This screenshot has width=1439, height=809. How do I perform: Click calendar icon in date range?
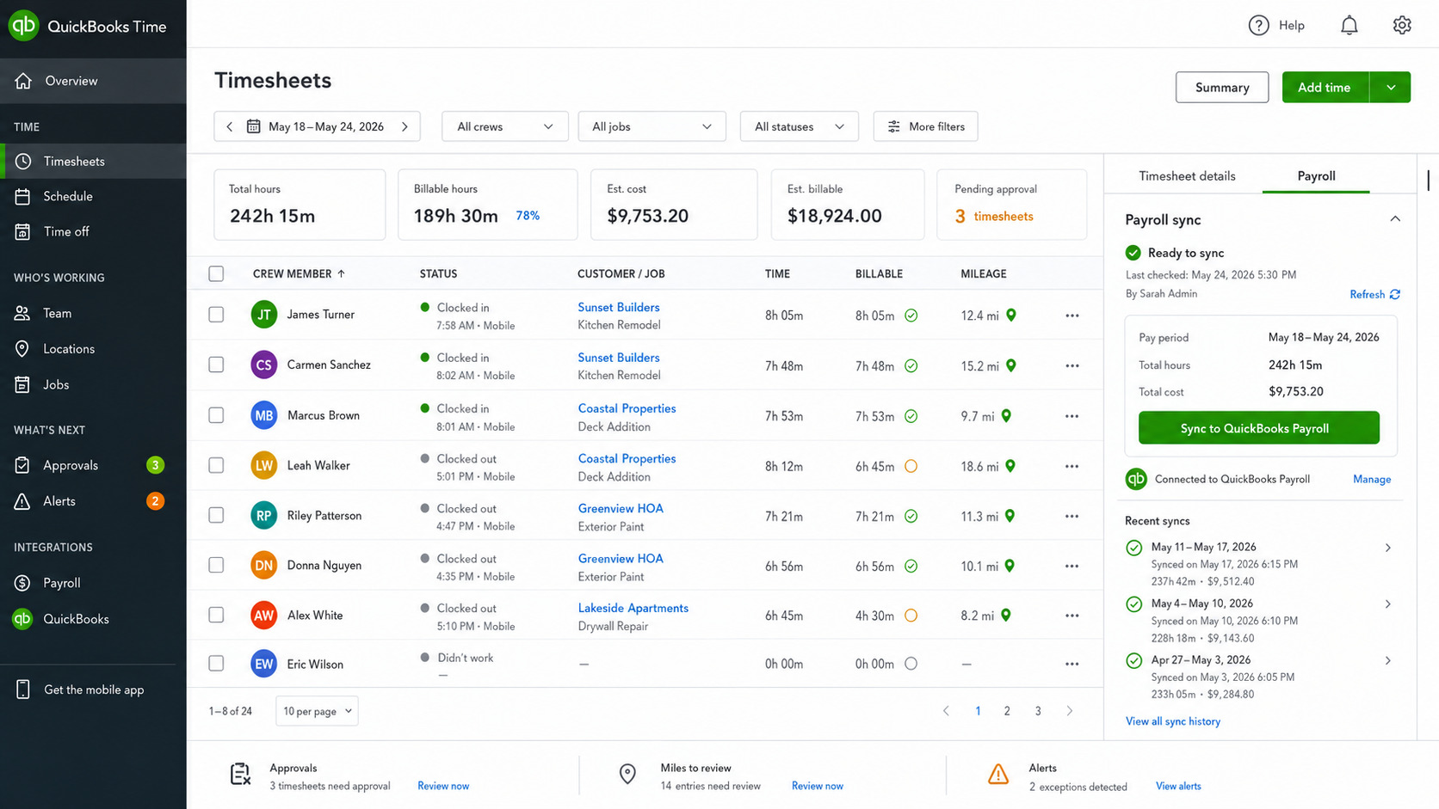pos(254,126)
